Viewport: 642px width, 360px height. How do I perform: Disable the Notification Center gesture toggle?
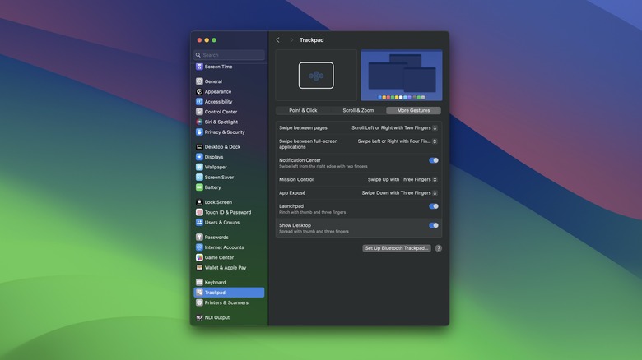[x=434, y=160]
